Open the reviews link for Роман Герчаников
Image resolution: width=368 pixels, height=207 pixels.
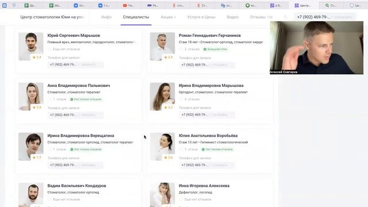(x=189, y=49)
